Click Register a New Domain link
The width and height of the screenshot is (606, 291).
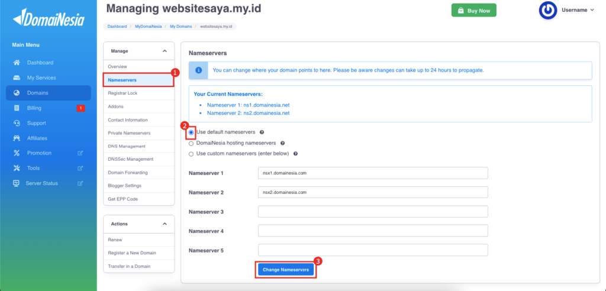[138, 253]
